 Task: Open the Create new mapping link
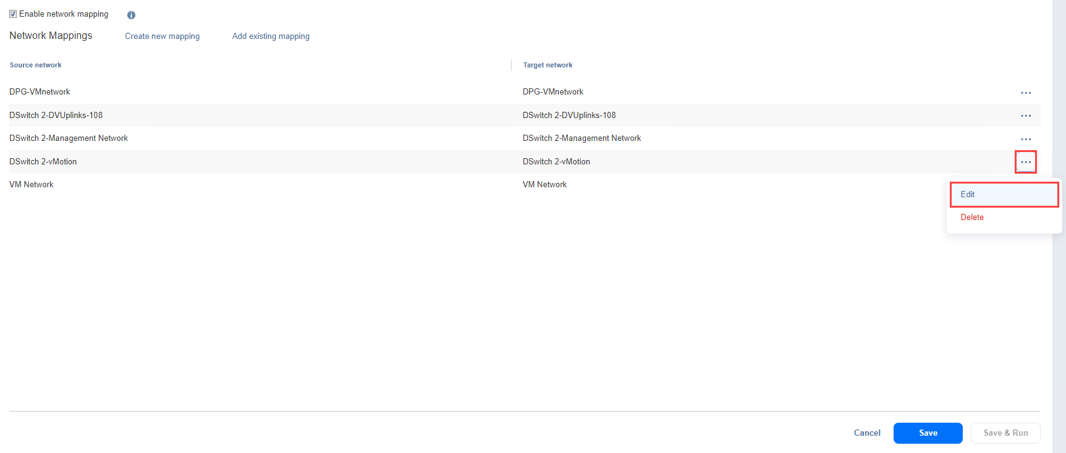coord(162,36)
